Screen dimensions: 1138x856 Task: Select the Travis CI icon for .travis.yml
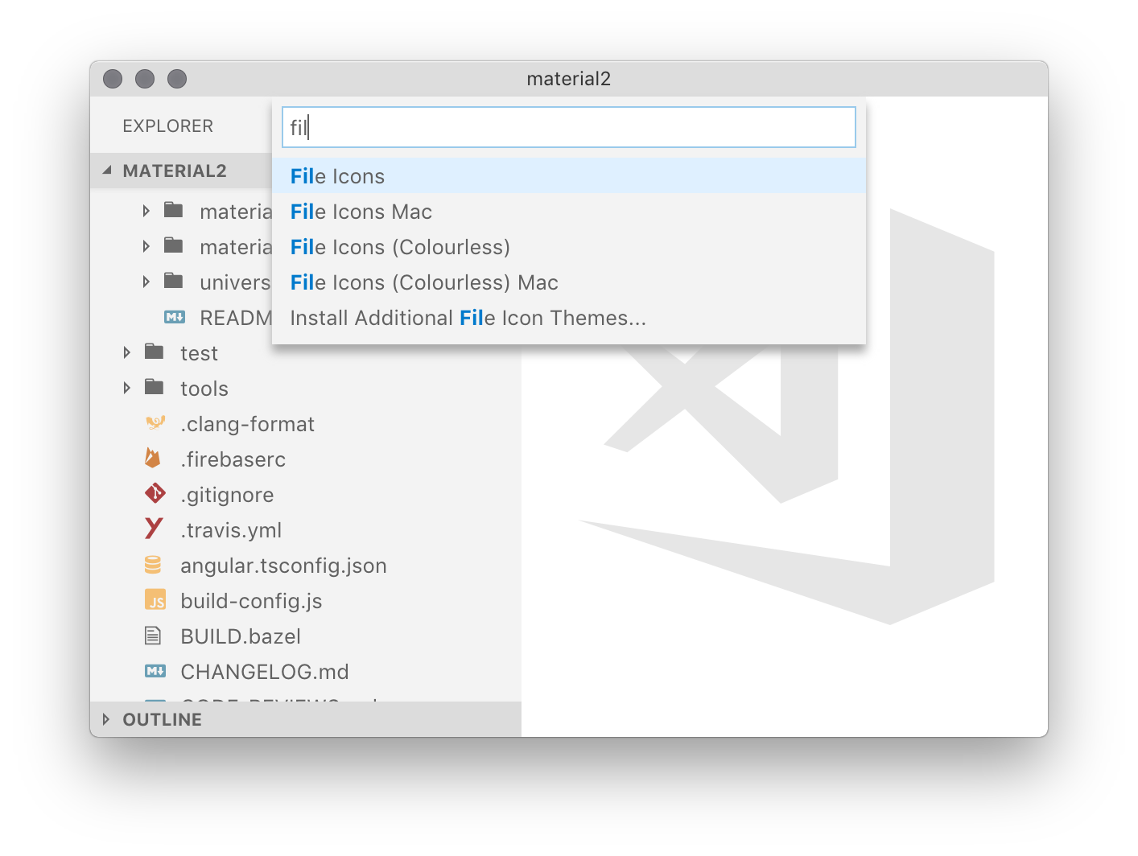point(155,529)
